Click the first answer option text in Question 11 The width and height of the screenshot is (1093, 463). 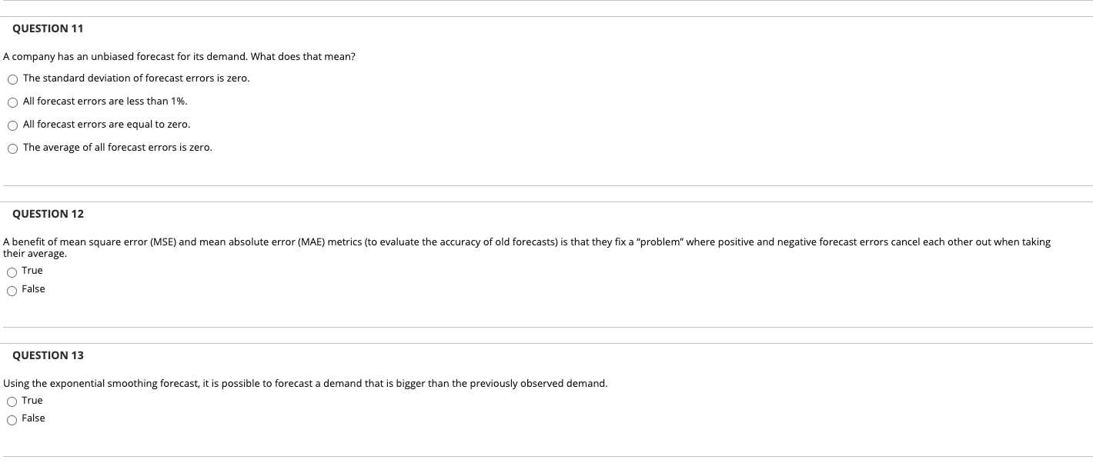coord(135,78)
